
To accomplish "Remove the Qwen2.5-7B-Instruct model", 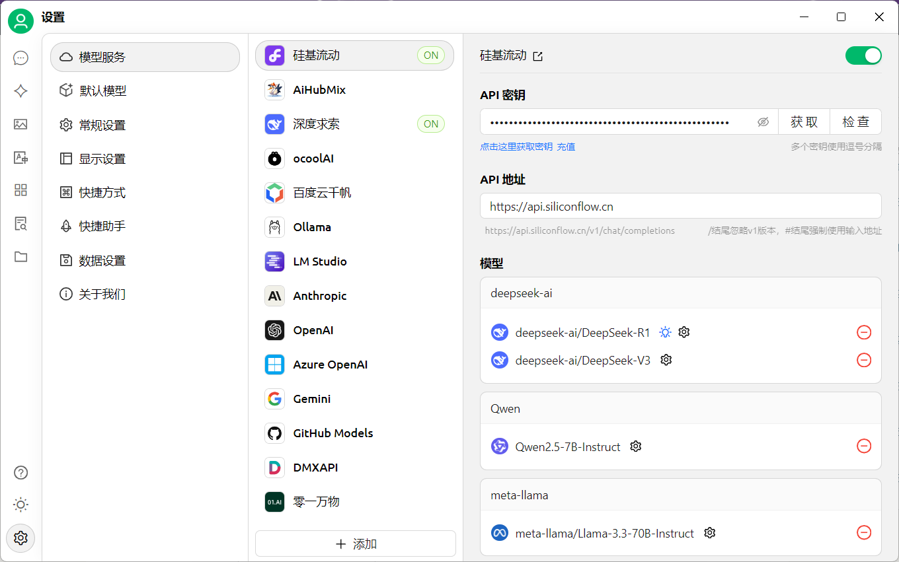I will tap(864, 446).
